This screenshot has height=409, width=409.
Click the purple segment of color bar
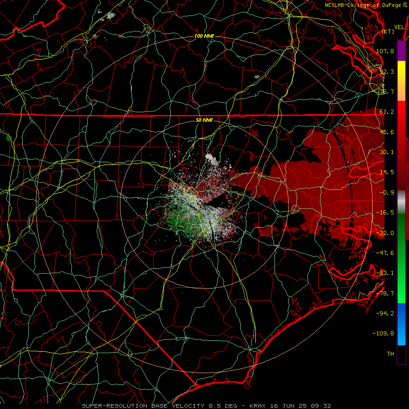point(401,50)
